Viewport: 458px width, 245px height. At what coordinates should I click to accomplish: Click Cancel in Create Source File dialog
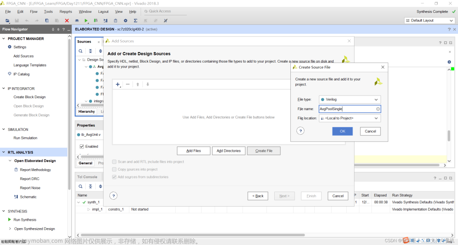pos(371,131)
